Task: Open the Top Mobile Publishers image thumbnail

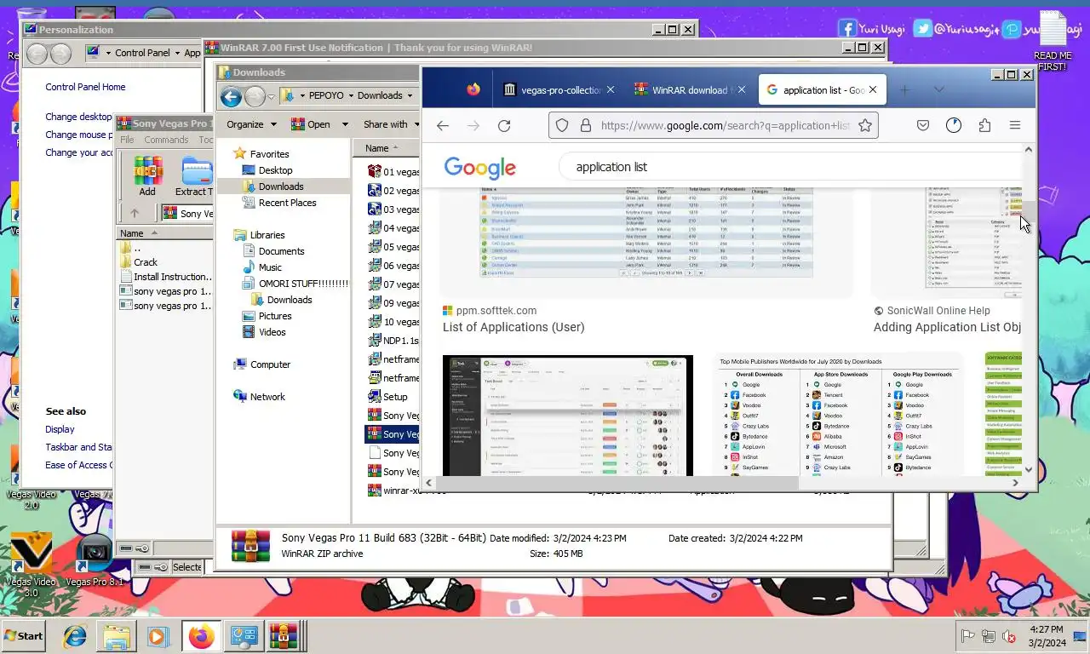Action: tap(839, 414)
